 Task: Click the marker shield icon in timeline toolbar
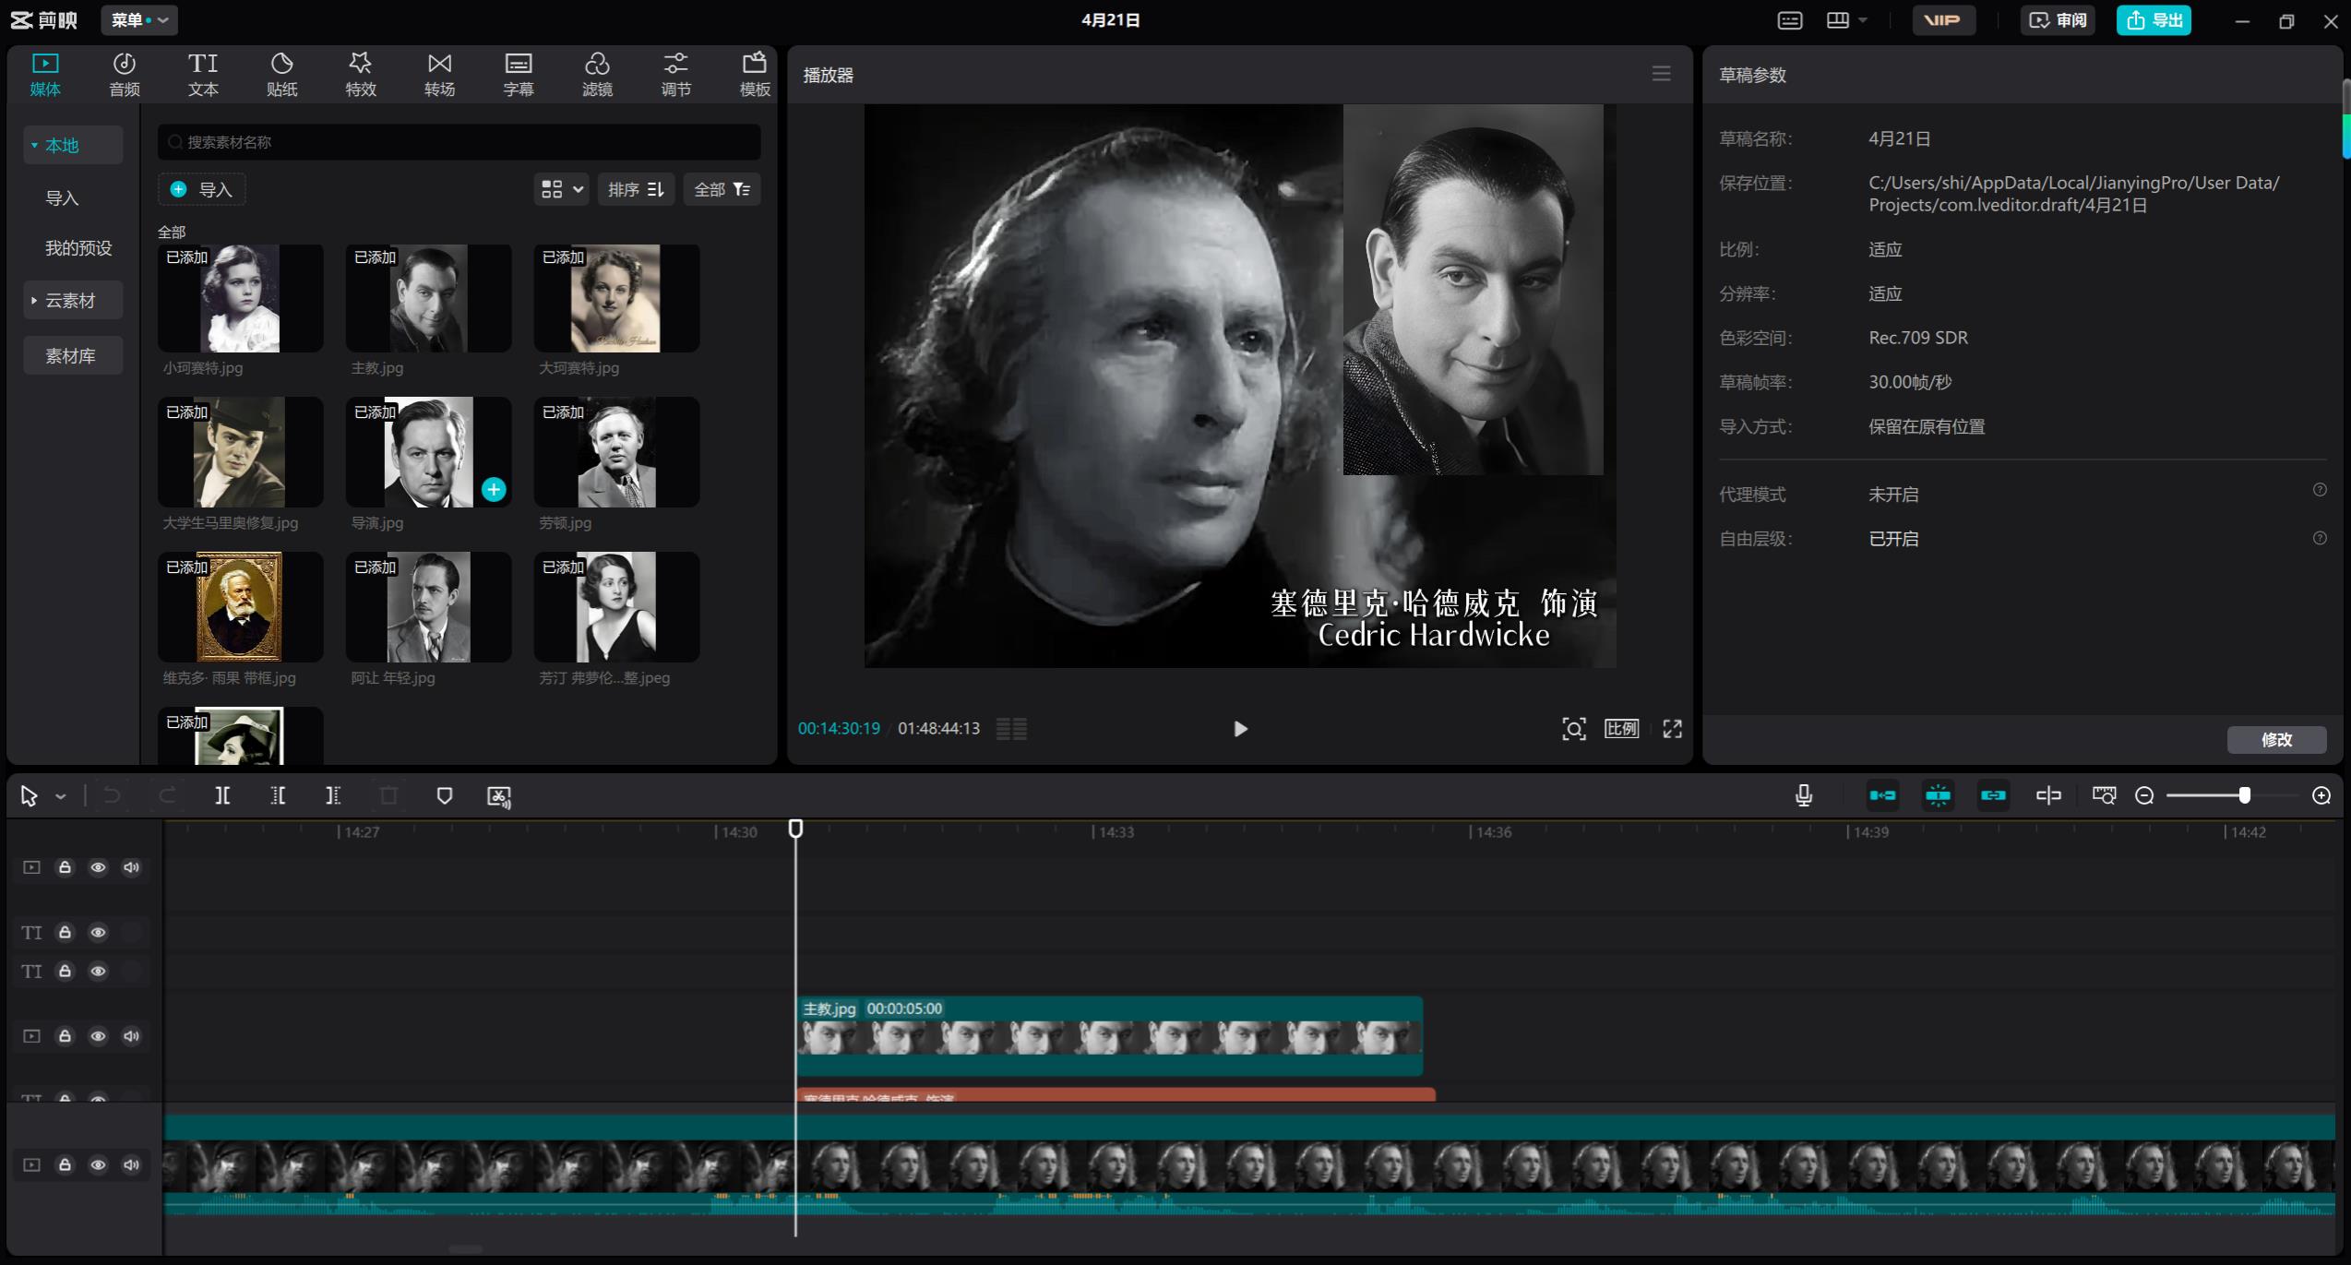click(444, 795)
